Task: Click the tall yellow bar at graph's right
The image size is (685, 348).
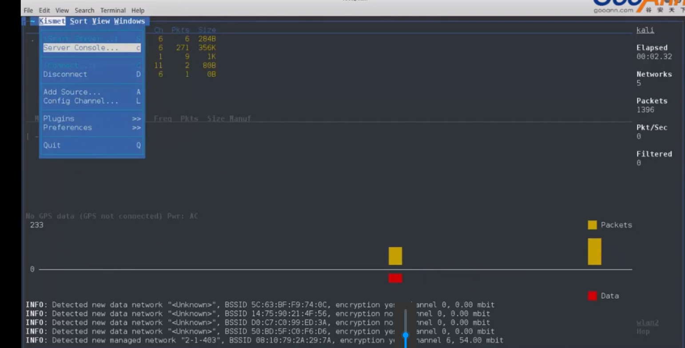Action: click(594, 252)
